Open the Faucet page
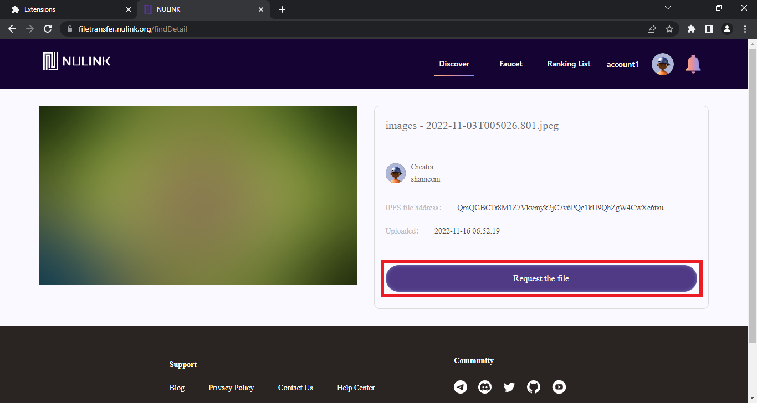757x403 pixels. (x=510, y=64)
